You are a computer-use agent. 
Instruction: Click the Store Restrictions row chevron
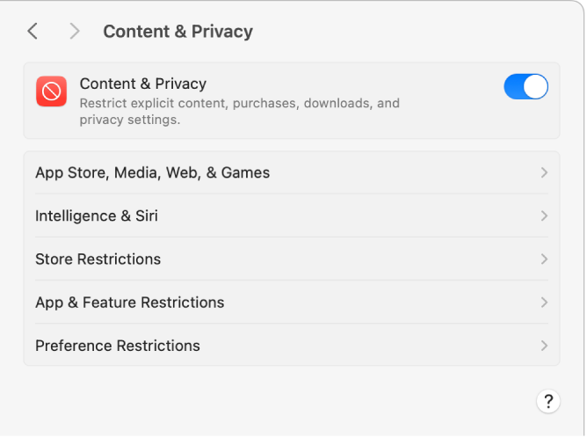point(544,259)
